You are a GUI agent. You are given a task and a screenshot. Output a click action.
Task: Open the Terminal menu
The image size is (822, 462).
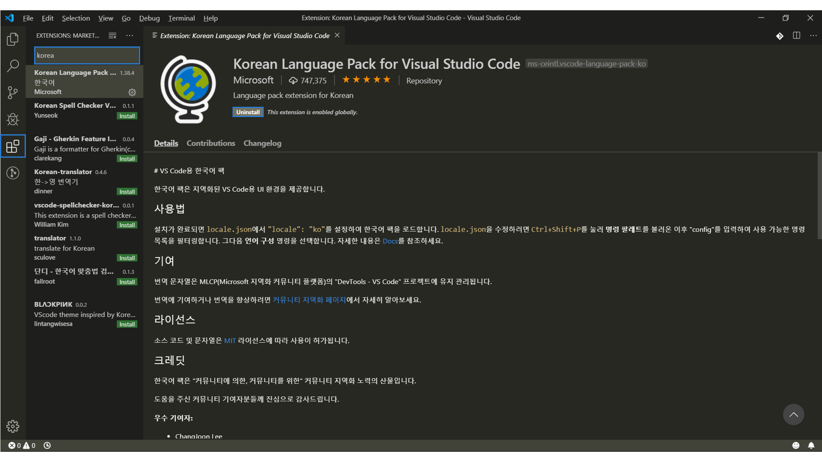pos(182,18)
